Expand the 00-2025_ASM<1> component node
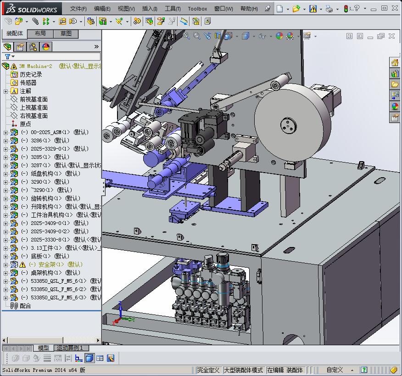Image resolution: width=402 pixels, height=376 pixels. pyautogui.click(x=6, y=133)
